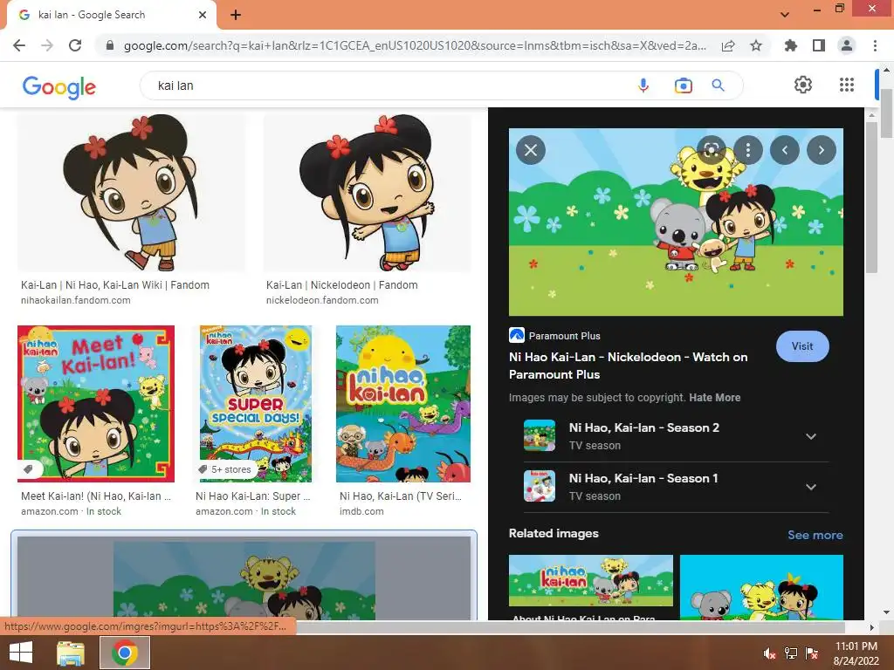Click 'See more' related images
Image resolution: width=894 pixels, height=670 pixels.
click(815, 535)
